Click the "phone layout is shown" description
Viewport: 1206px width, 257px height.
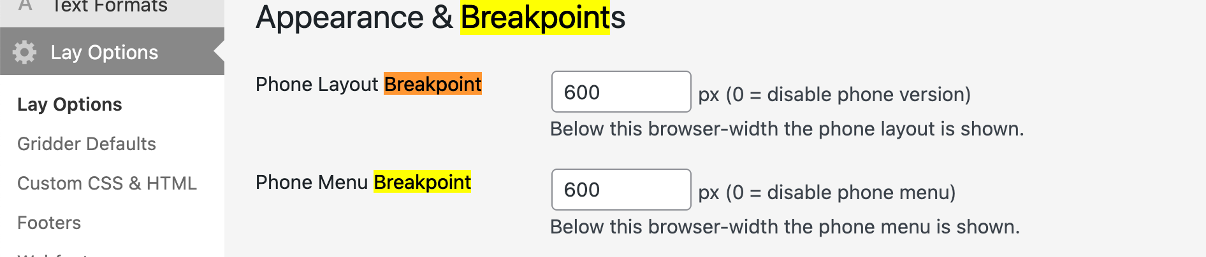(787, 128)
